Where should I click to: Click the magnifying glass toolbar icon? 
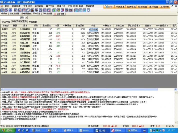tap(40, 10)
